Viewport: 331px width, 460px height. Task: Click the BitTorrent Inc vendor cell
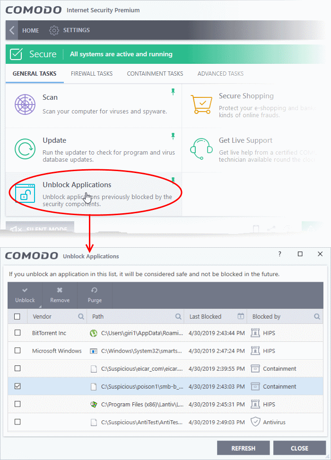point(49,333)
